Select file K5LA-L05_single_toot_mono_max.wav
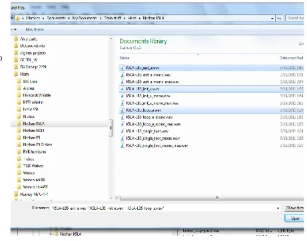307x241 pixels. tap(156, 145)
